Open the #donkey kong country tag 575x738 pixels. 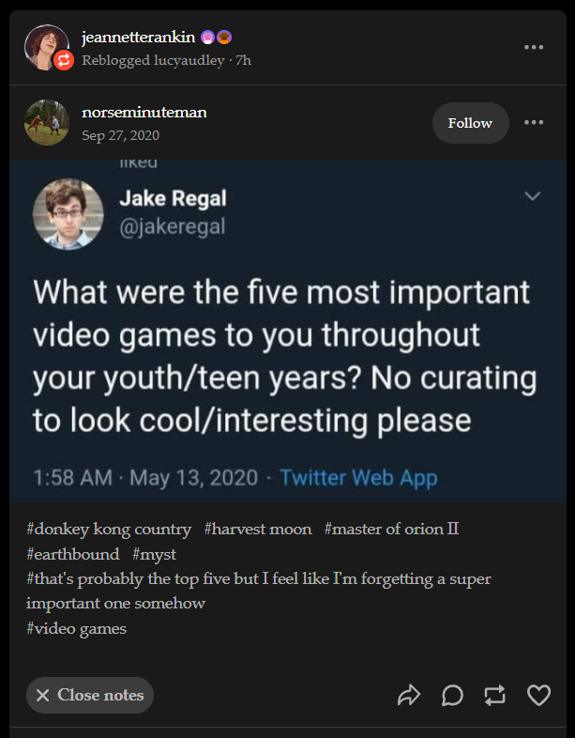click(x=109, y=530)
